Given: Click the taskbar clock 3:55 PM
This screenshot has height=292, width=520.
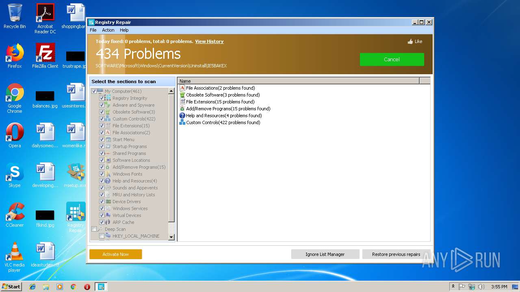Looking at the screenshot, I should [499, 287].
